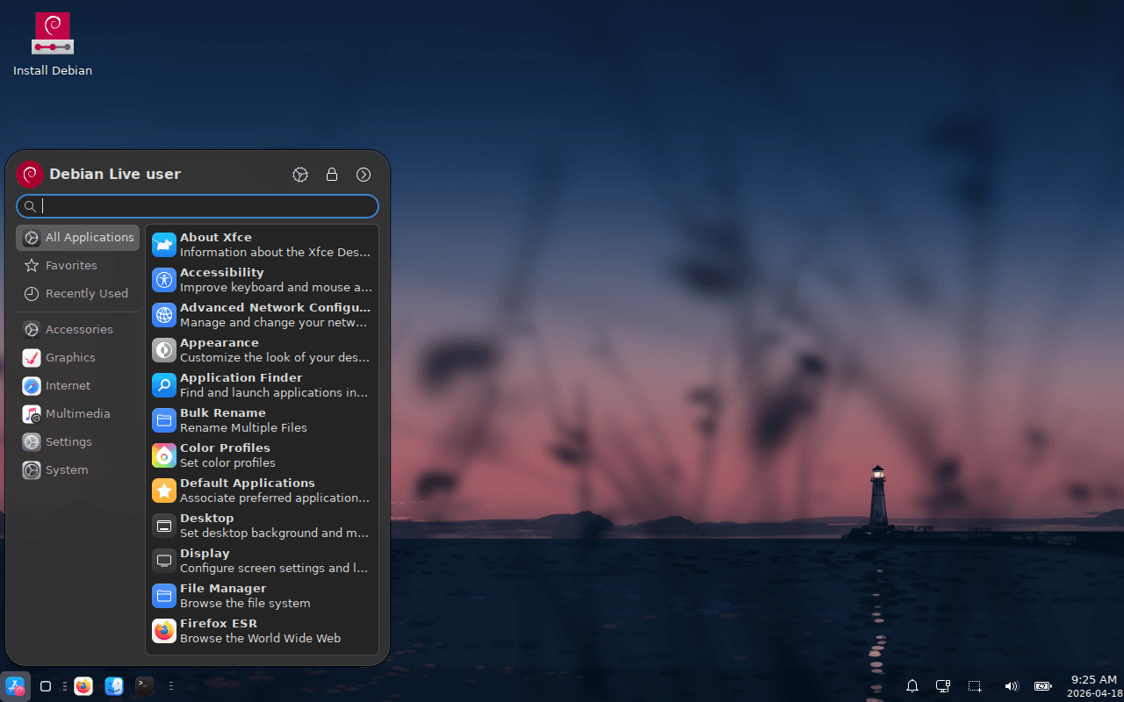Open the network connection tray icon

(943, 686)
